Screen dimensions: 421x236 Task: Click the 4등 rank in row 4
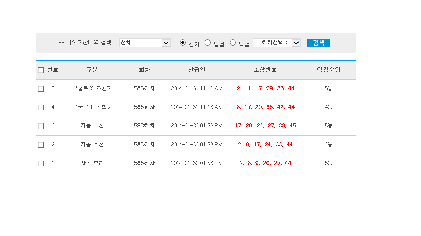pos(329,107)
